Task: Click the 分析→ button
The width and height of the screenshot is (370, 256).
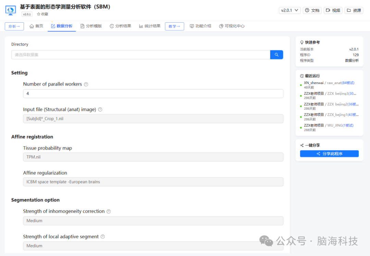Action: coord(14,26)
